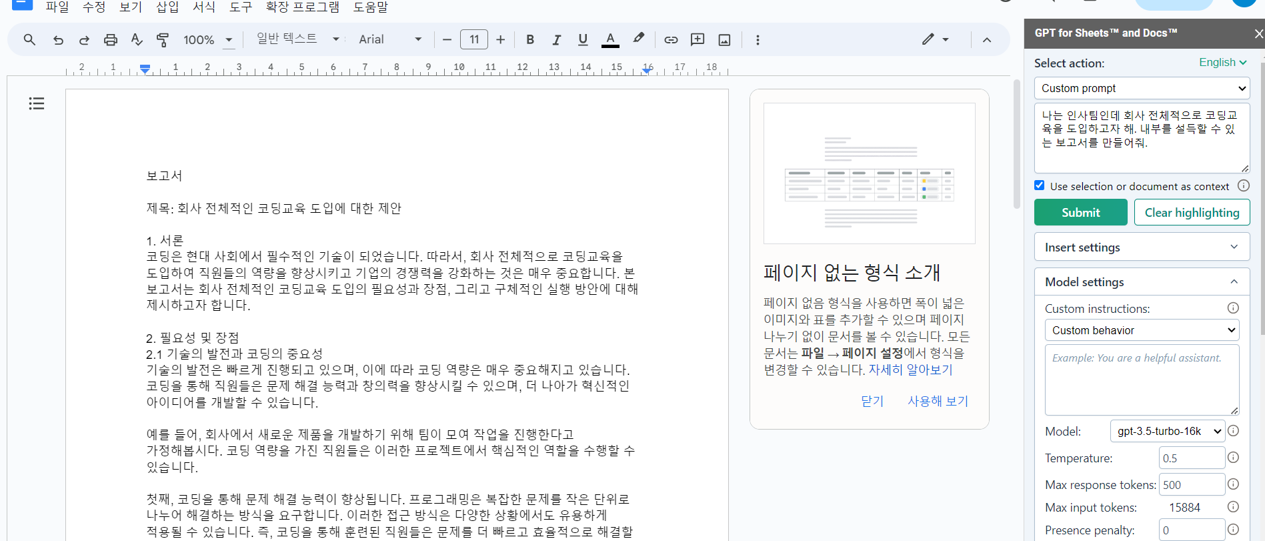The image size is (1265, 541).
Task: Click the custom instructions example text area
Action: click(x=1142, y=380)
